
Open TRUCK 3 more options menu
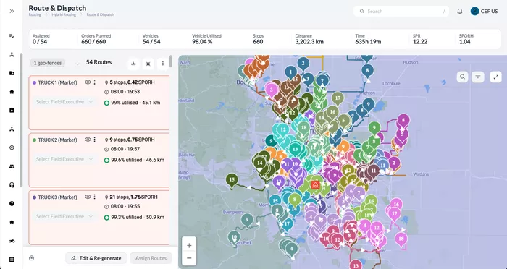tap(94, 197)
